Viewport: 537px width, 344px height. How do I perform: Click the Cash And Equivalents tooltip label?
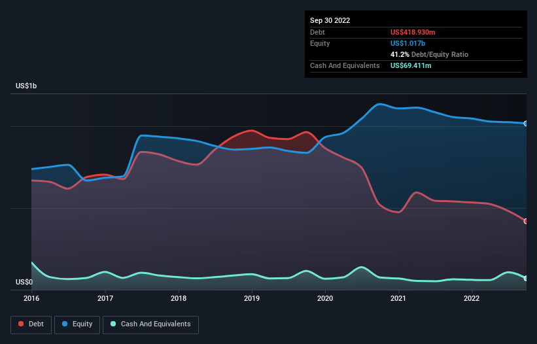coord(345,65)
